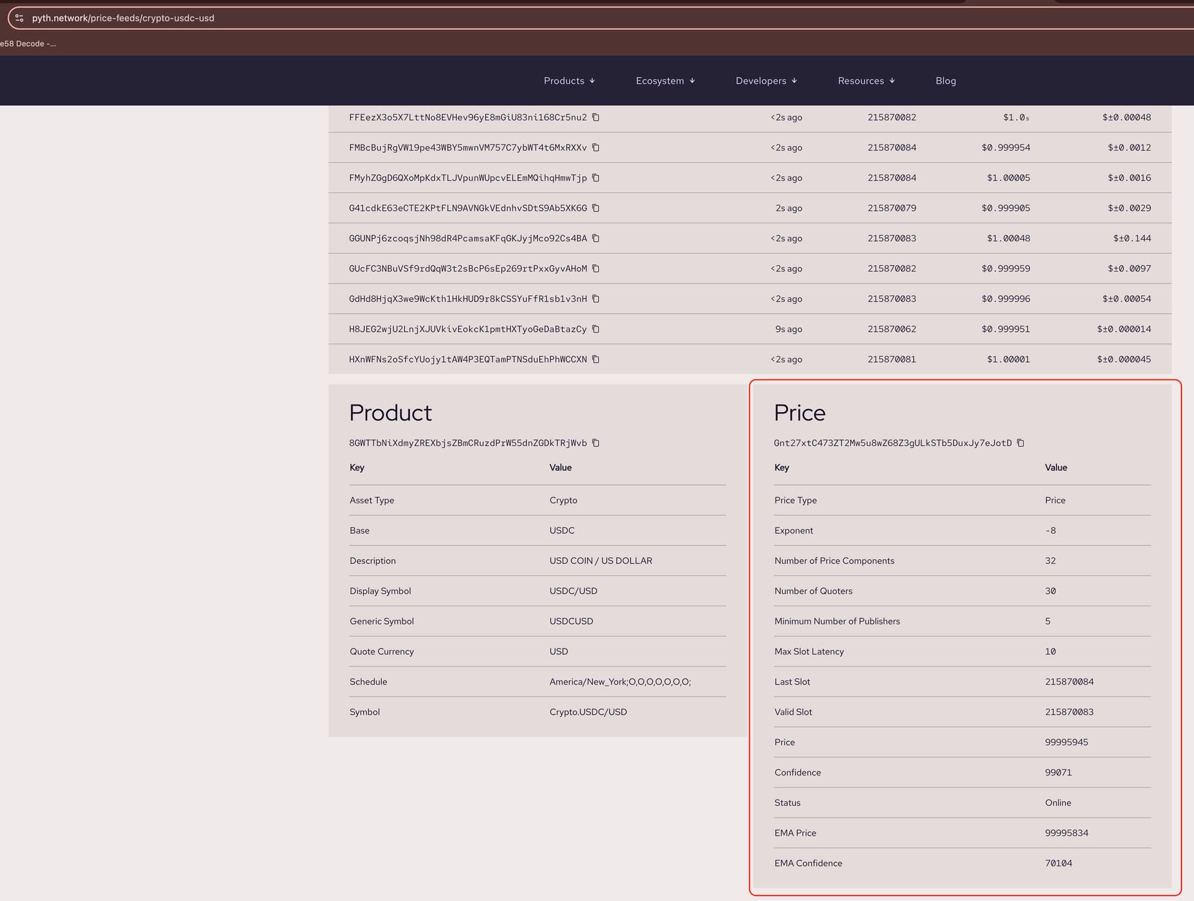Copy the H8JEG2wjU2Lnj publisher key
The image size is (1194, 901).
tap(595, 329)
